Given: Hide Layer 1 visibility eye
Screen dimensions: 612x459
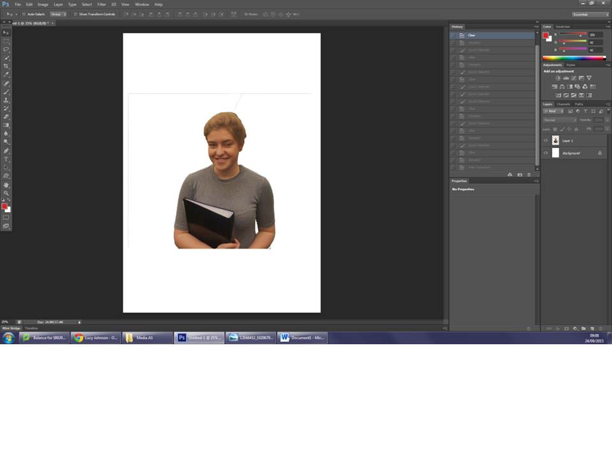Looking at the screenshot, I should pyautogui.click(x=546, y=140).
